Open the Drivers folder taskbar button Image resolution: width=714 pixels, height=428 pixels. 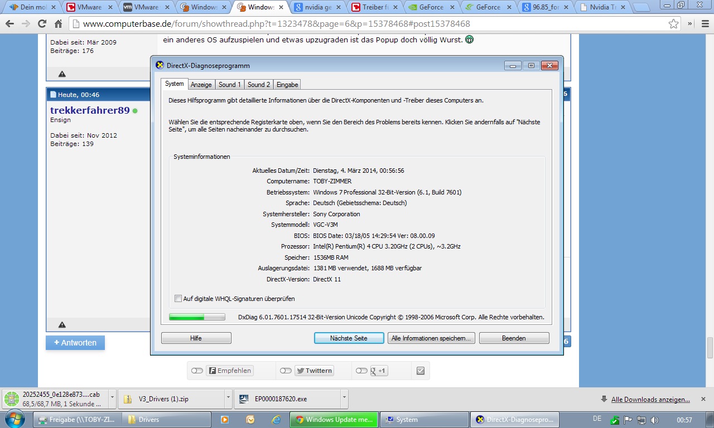167,420
